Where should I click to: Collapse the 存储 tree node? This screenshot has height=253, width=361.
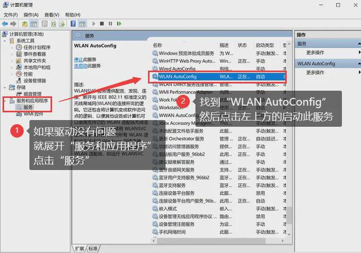(5, 87)
